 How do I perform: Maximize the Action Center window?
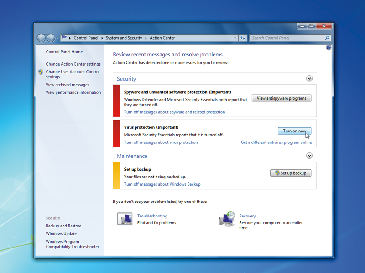[312, 26]
